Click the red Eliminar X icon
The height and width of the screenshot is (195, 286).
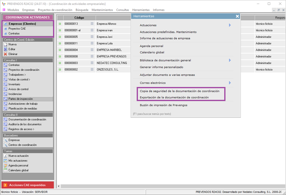click(6, 54)
